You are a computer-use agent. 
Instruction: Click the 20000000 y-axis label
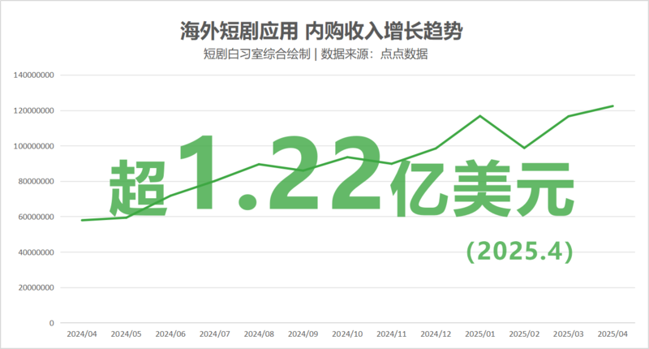37,287
